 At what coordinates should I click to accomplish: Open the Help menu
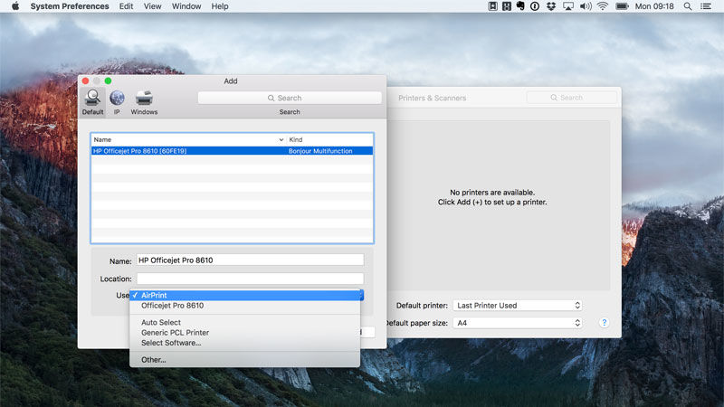[220, 6]
